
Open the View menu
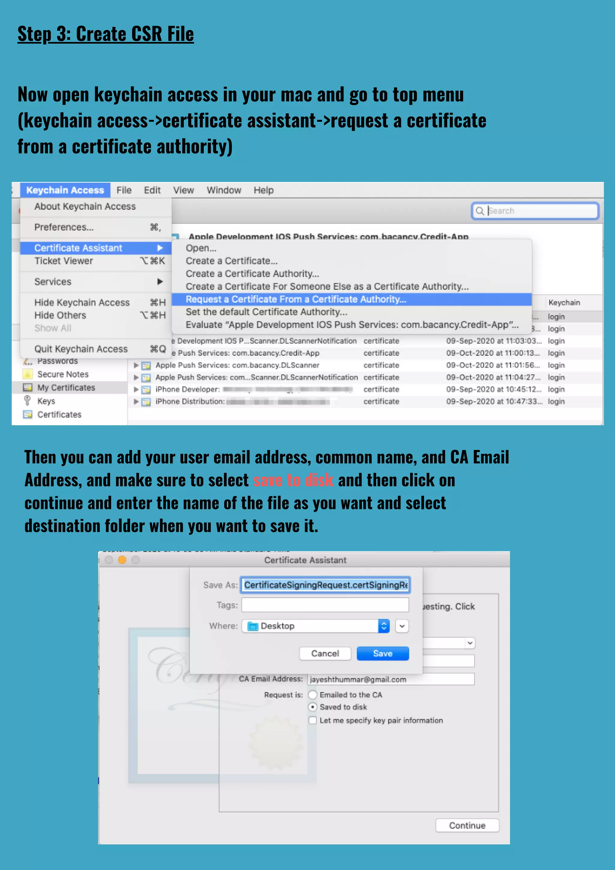coord(183,190)
